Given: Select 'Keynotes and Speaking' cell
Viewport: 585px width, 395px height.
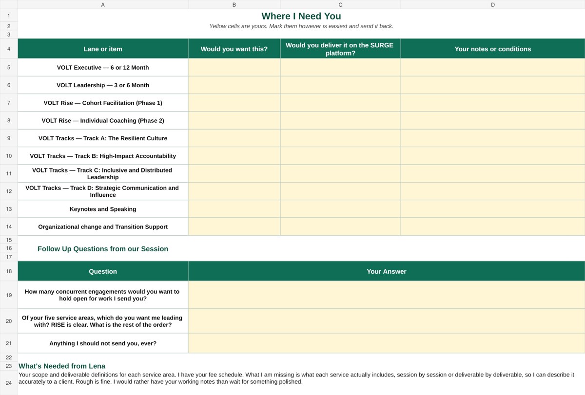Looking at the screenshot, I should [x=103, y=209].
